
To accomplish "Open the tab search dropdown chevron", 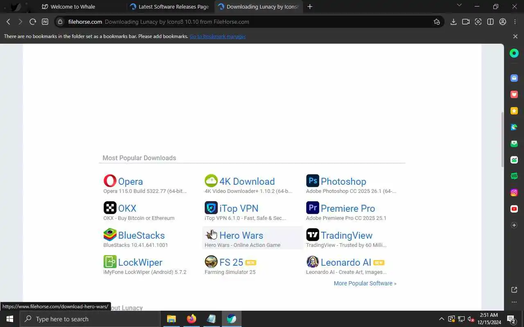I will click(x=459, y=5).
